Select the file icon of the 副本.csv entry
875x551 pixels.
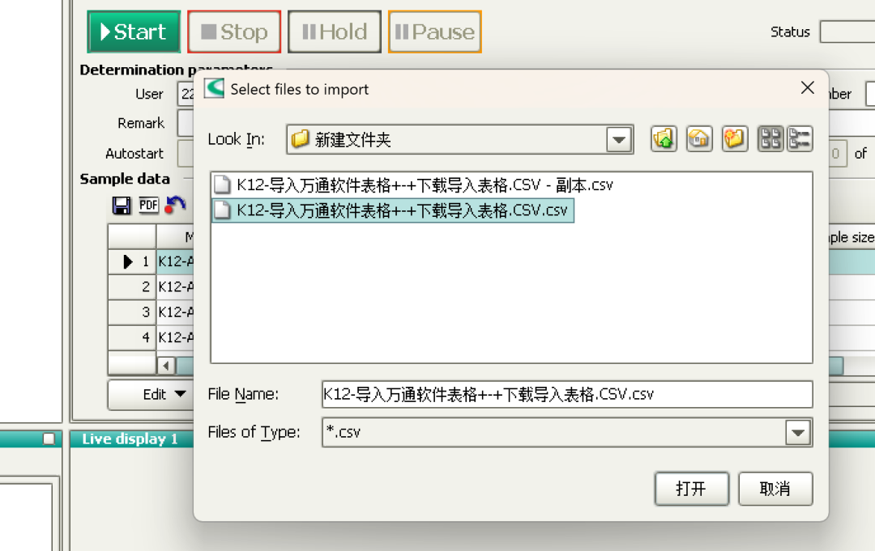[x=222, y=184]
